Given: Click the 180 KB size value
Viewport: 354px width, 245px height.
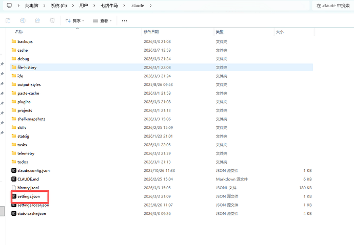Looking at the screenshot, I should point(305,188).
